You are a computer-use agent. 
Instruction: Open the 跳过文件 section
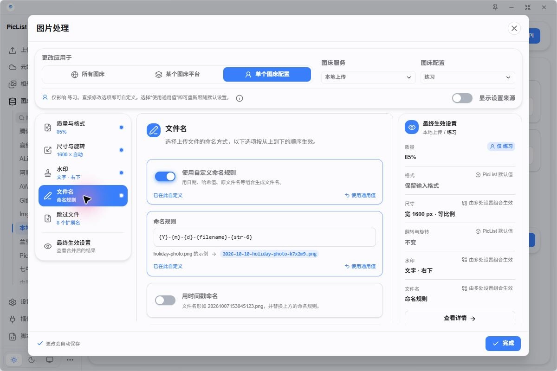point(83,218)
